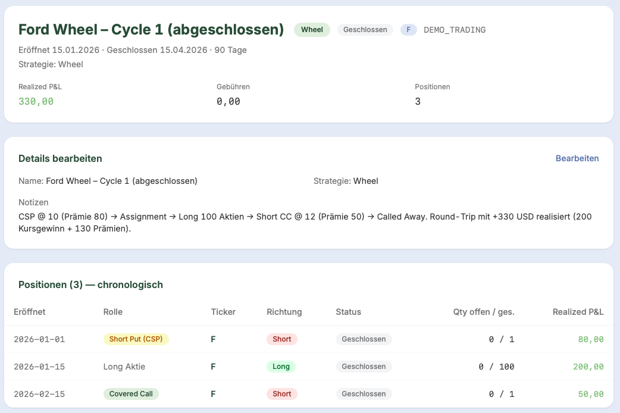The width and height of the screenshot is (620, 413).
Task: Click ticker F in the Short Put row
Action: (x=213, y=339)
